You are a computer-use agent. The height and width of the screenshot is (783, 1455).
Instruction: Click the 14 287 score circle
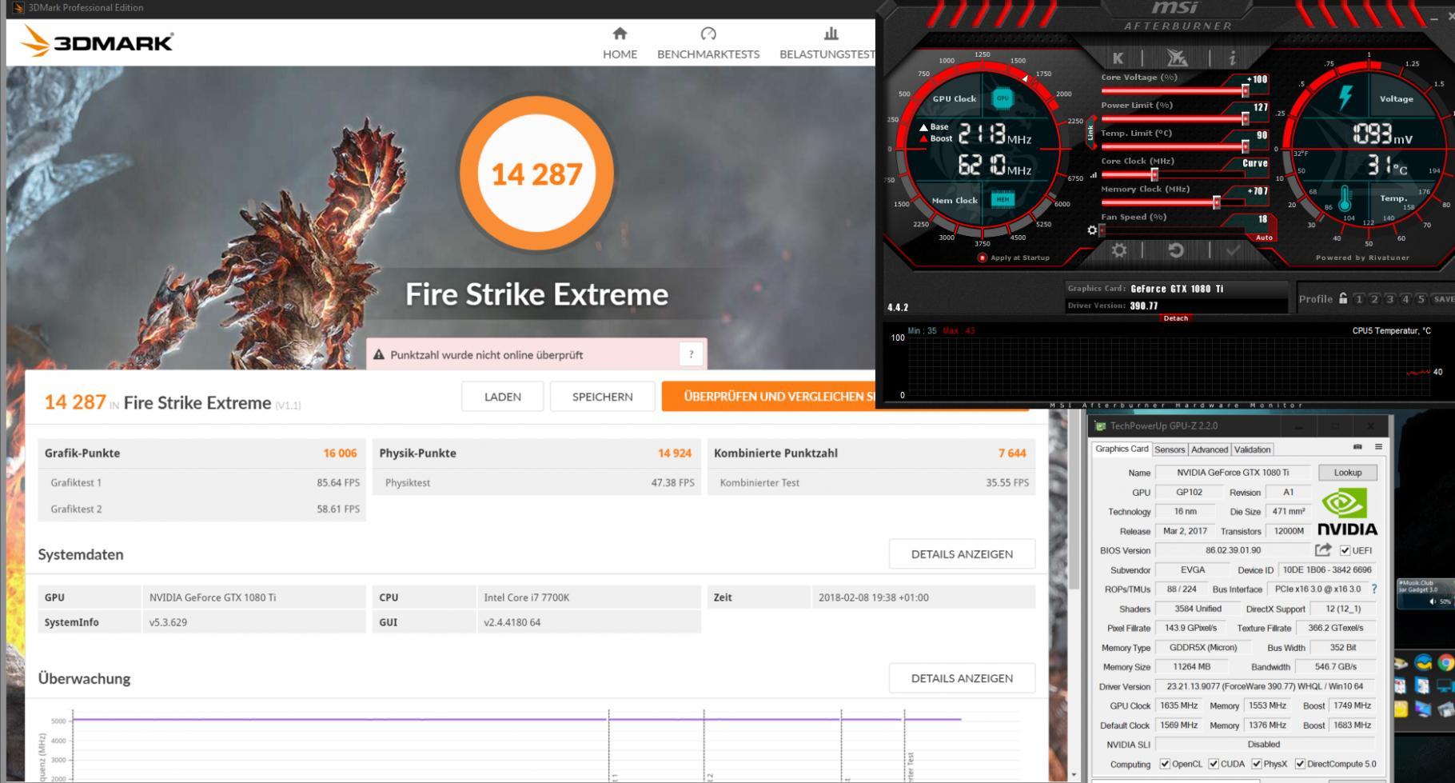[536, 173]
